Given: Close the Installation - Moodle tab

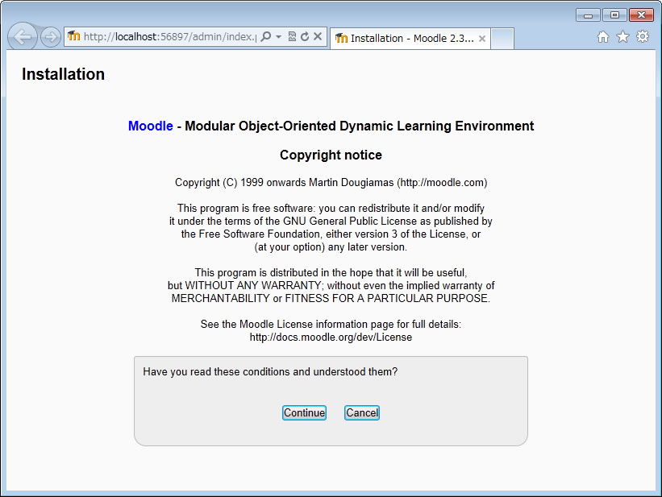Looking at the screenshot, I should 482,39.
